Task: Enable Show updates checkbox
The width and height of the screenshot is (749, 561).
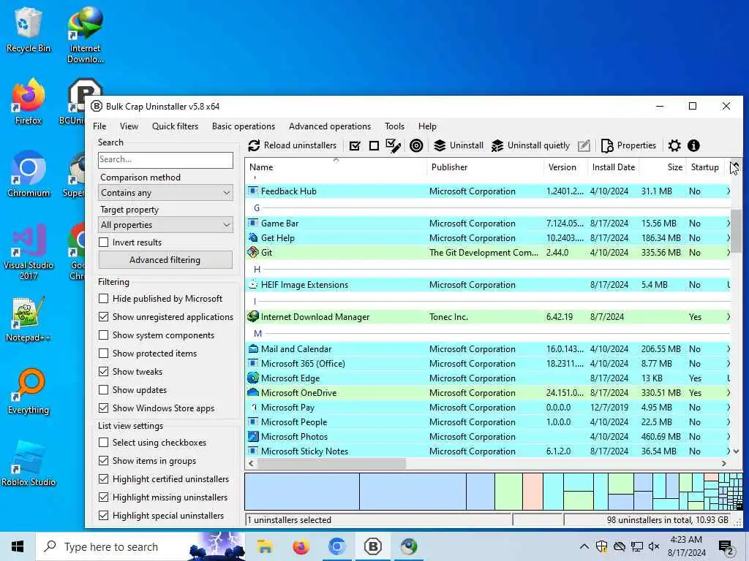Action: [x=103, y=390]
